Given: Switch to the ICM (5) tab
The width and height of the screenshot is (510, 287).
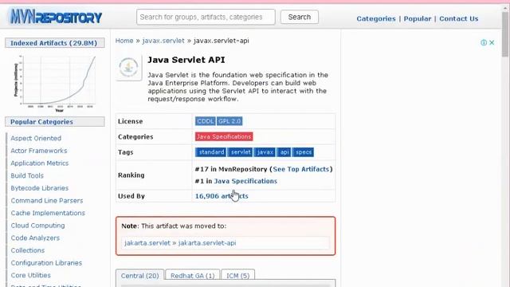Looking at the screenshot, I should click(237, 276).
